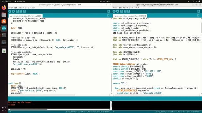Click server_port "8888" line in right editor

tap(133, 74)
